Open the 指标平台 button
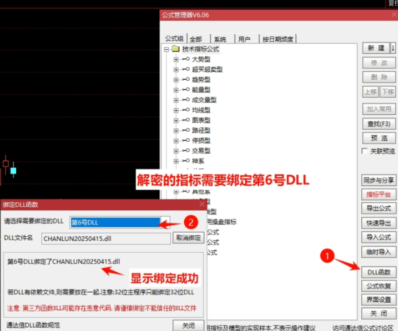Viewport: 398px width, 331px height. point(379,194)
